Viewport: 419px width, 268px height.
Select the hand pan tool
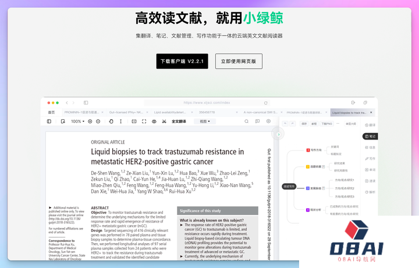pos(111,122)
